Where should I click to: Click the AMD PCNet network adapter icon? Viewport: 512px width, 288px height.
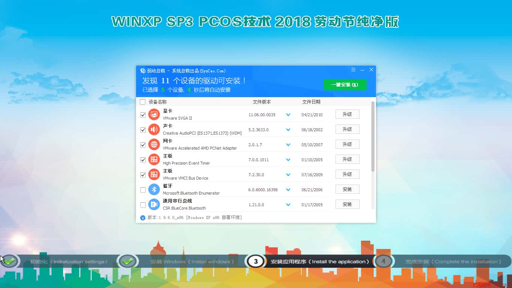click(x=154, y=144)
